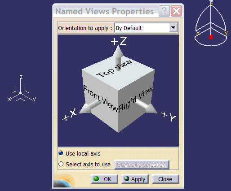Image resolution: width=231 pixels, height=191 pixels.
Task: Click the +X label beside the cube
Action: pyautogui.click(x=70, y=114)
